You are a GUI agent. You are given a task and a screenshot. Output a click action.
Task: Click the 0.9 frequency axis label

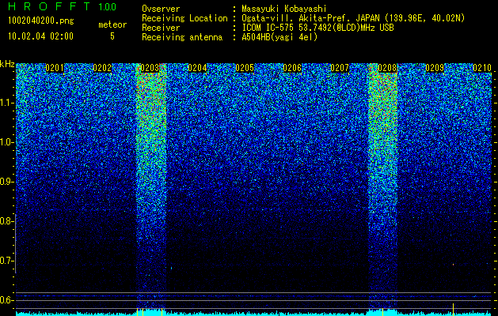click(x=6, y=182)
